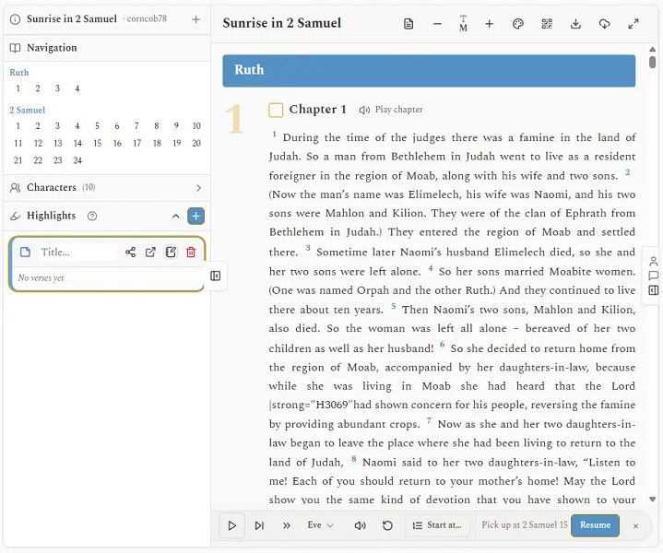This screenshot has width=663, height=553.
Task: Go to 2 Samuel chapter 18
Action: point(157,144)
